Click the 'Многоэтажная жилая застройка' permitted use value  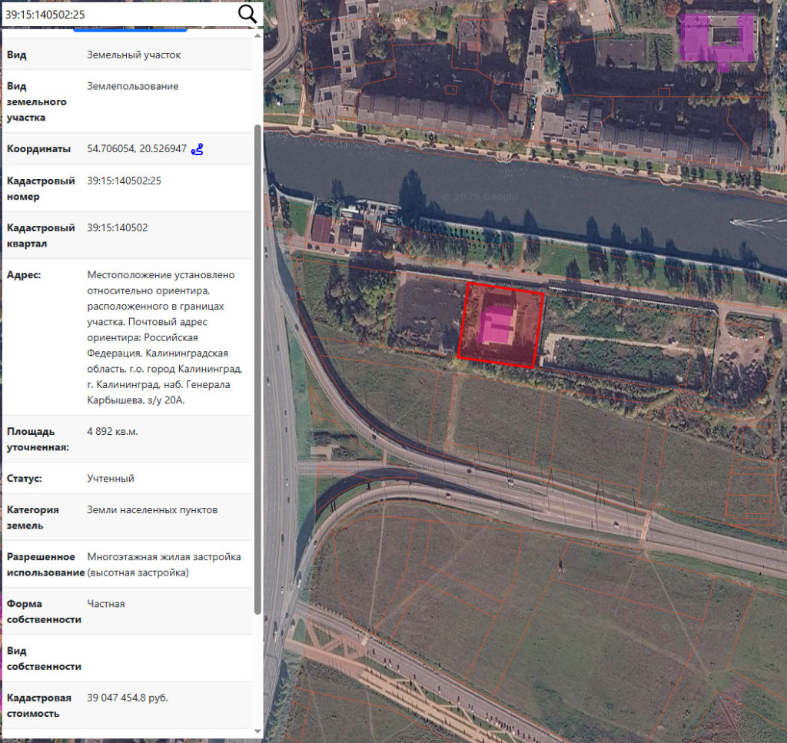click(164, 565)
